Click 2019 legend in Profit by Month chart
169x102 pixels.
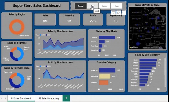click(42, 66)
